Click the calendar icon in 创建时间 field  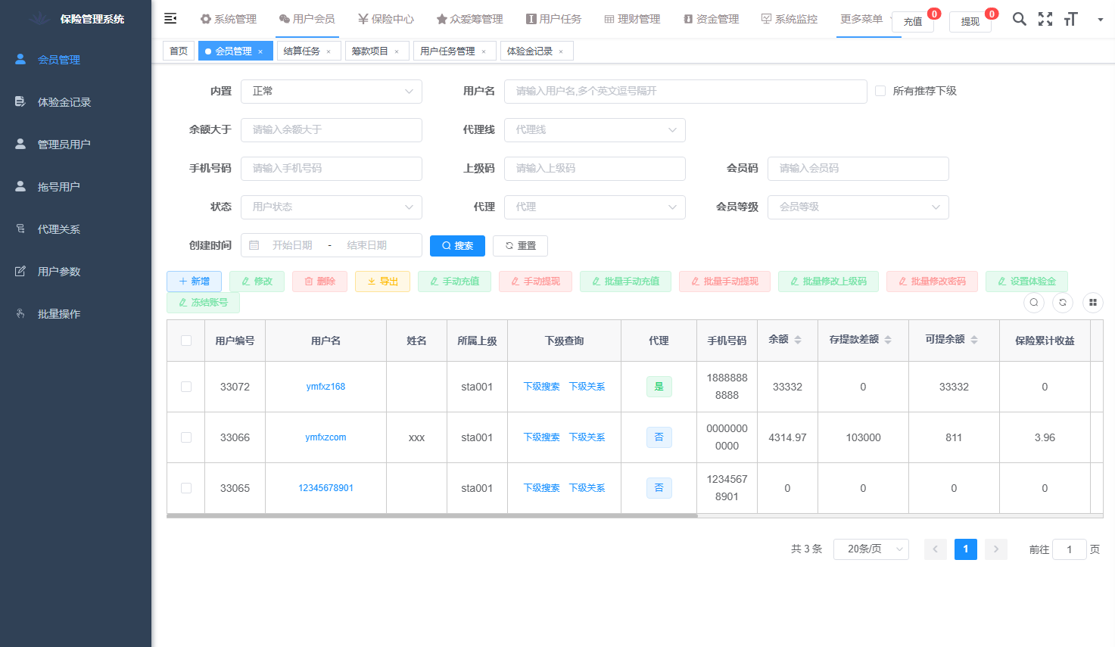point(254,245)
